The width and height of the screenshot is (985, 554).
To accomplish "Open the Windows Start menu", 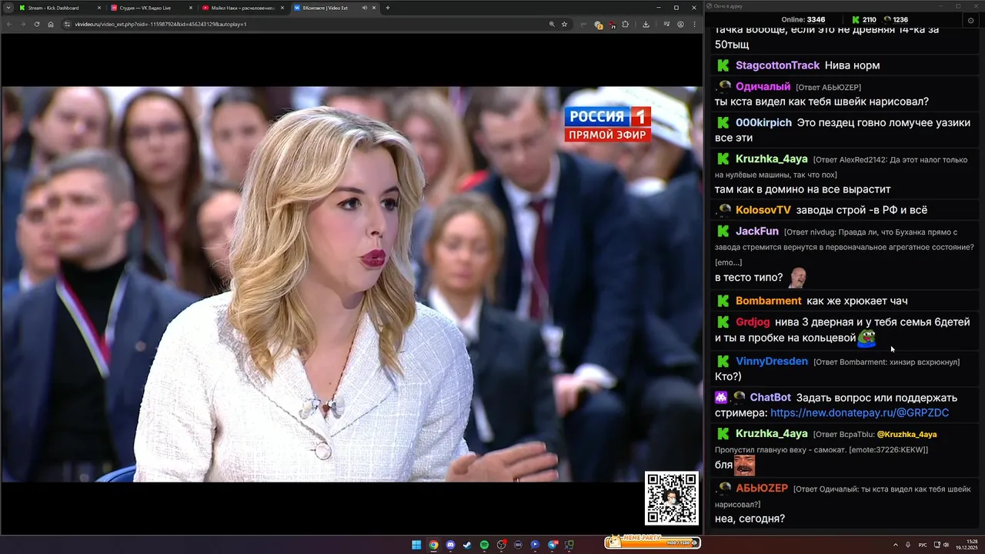I will [x=416, y=545].
